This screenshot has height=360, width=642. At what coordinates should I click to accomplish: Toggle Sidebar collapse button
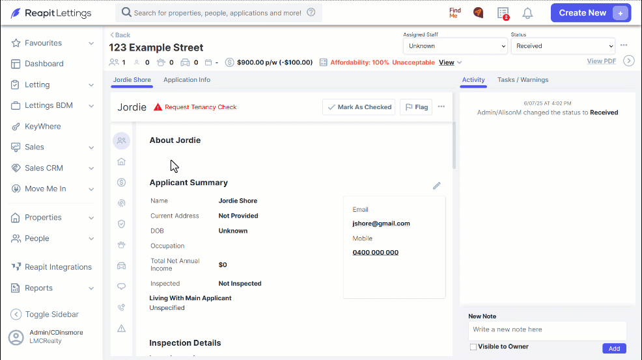[x=44, y=315]
